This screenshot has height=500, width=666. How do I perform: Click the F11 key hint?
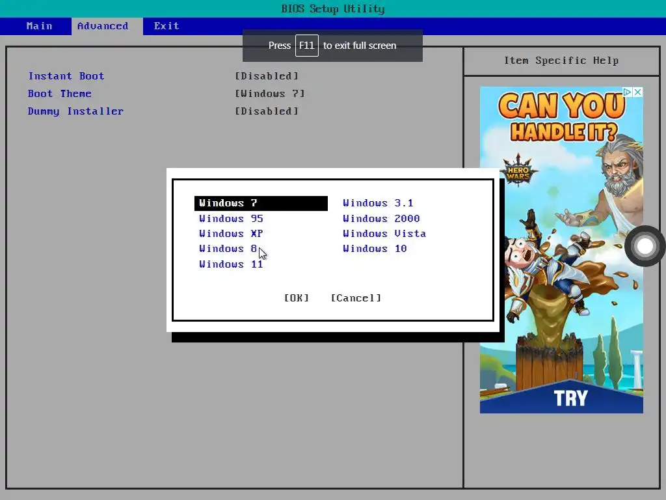307,46
